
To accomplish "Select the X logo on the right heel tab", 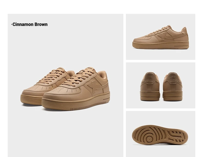I will [x=173, y=78].
